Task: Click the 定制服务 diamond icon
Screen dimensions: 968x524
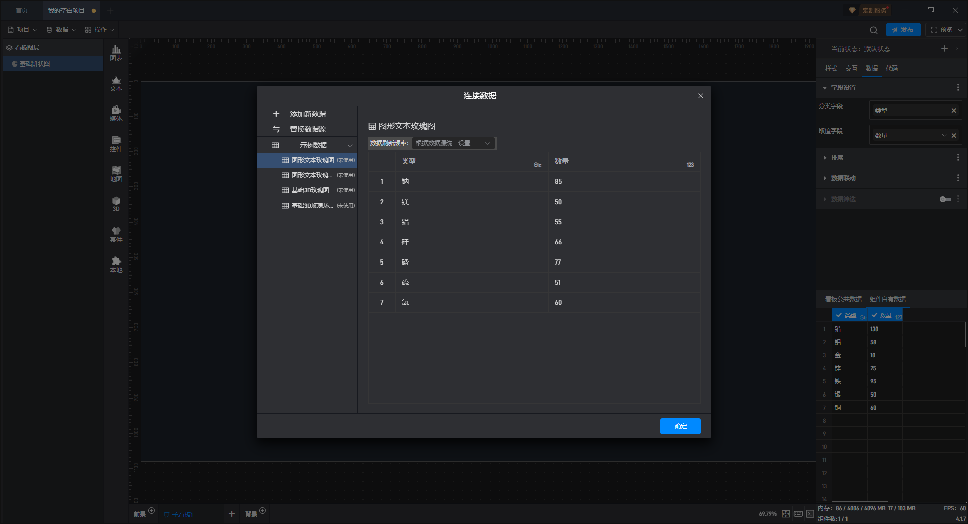Action: pos(852,10)
